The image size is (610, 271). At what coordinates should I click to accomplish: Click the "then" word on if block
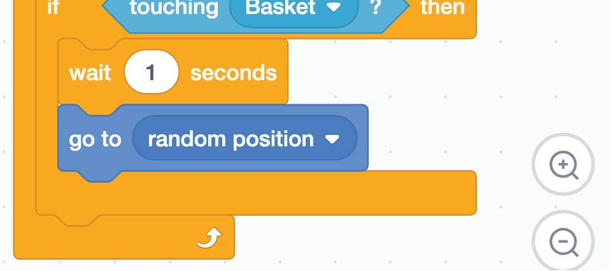442,8
